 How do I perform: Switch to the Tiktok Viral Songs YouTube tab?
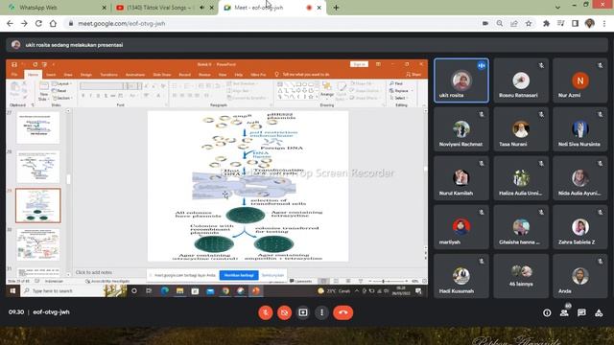click(164, 8)
